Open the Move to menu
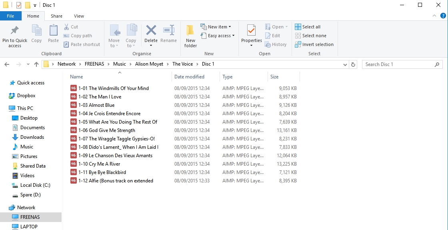 point(114,36)
